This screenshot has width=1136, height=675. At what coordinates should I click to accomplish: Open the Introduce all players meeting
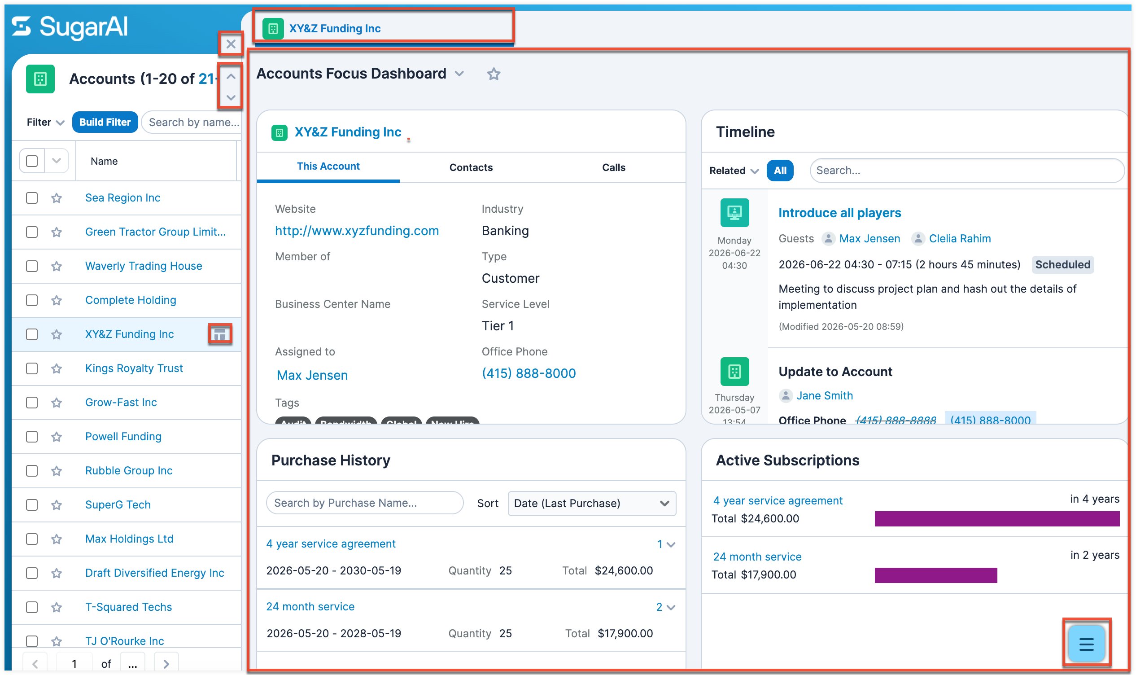coord(839,213)
